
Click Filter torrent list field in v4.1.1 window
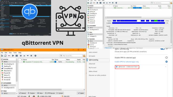point(71,56)
